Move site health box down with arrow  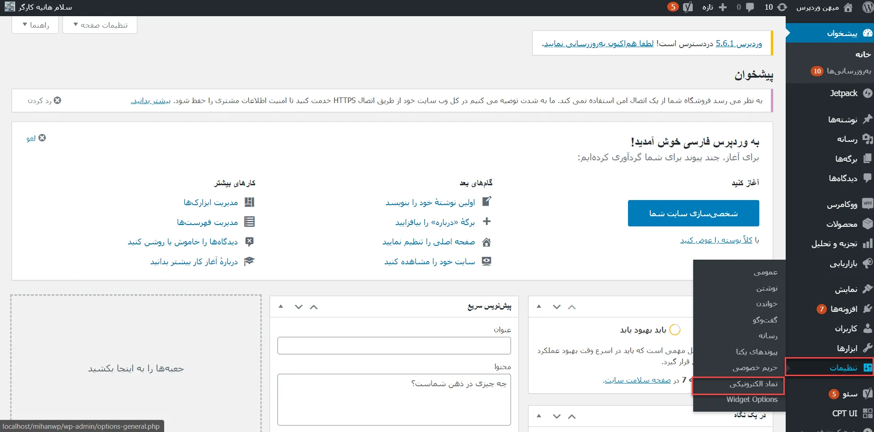[x=557, y=307]
